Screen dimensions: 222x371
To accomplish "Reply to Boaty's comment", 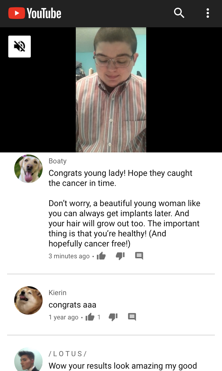I will tap(139, 256).
